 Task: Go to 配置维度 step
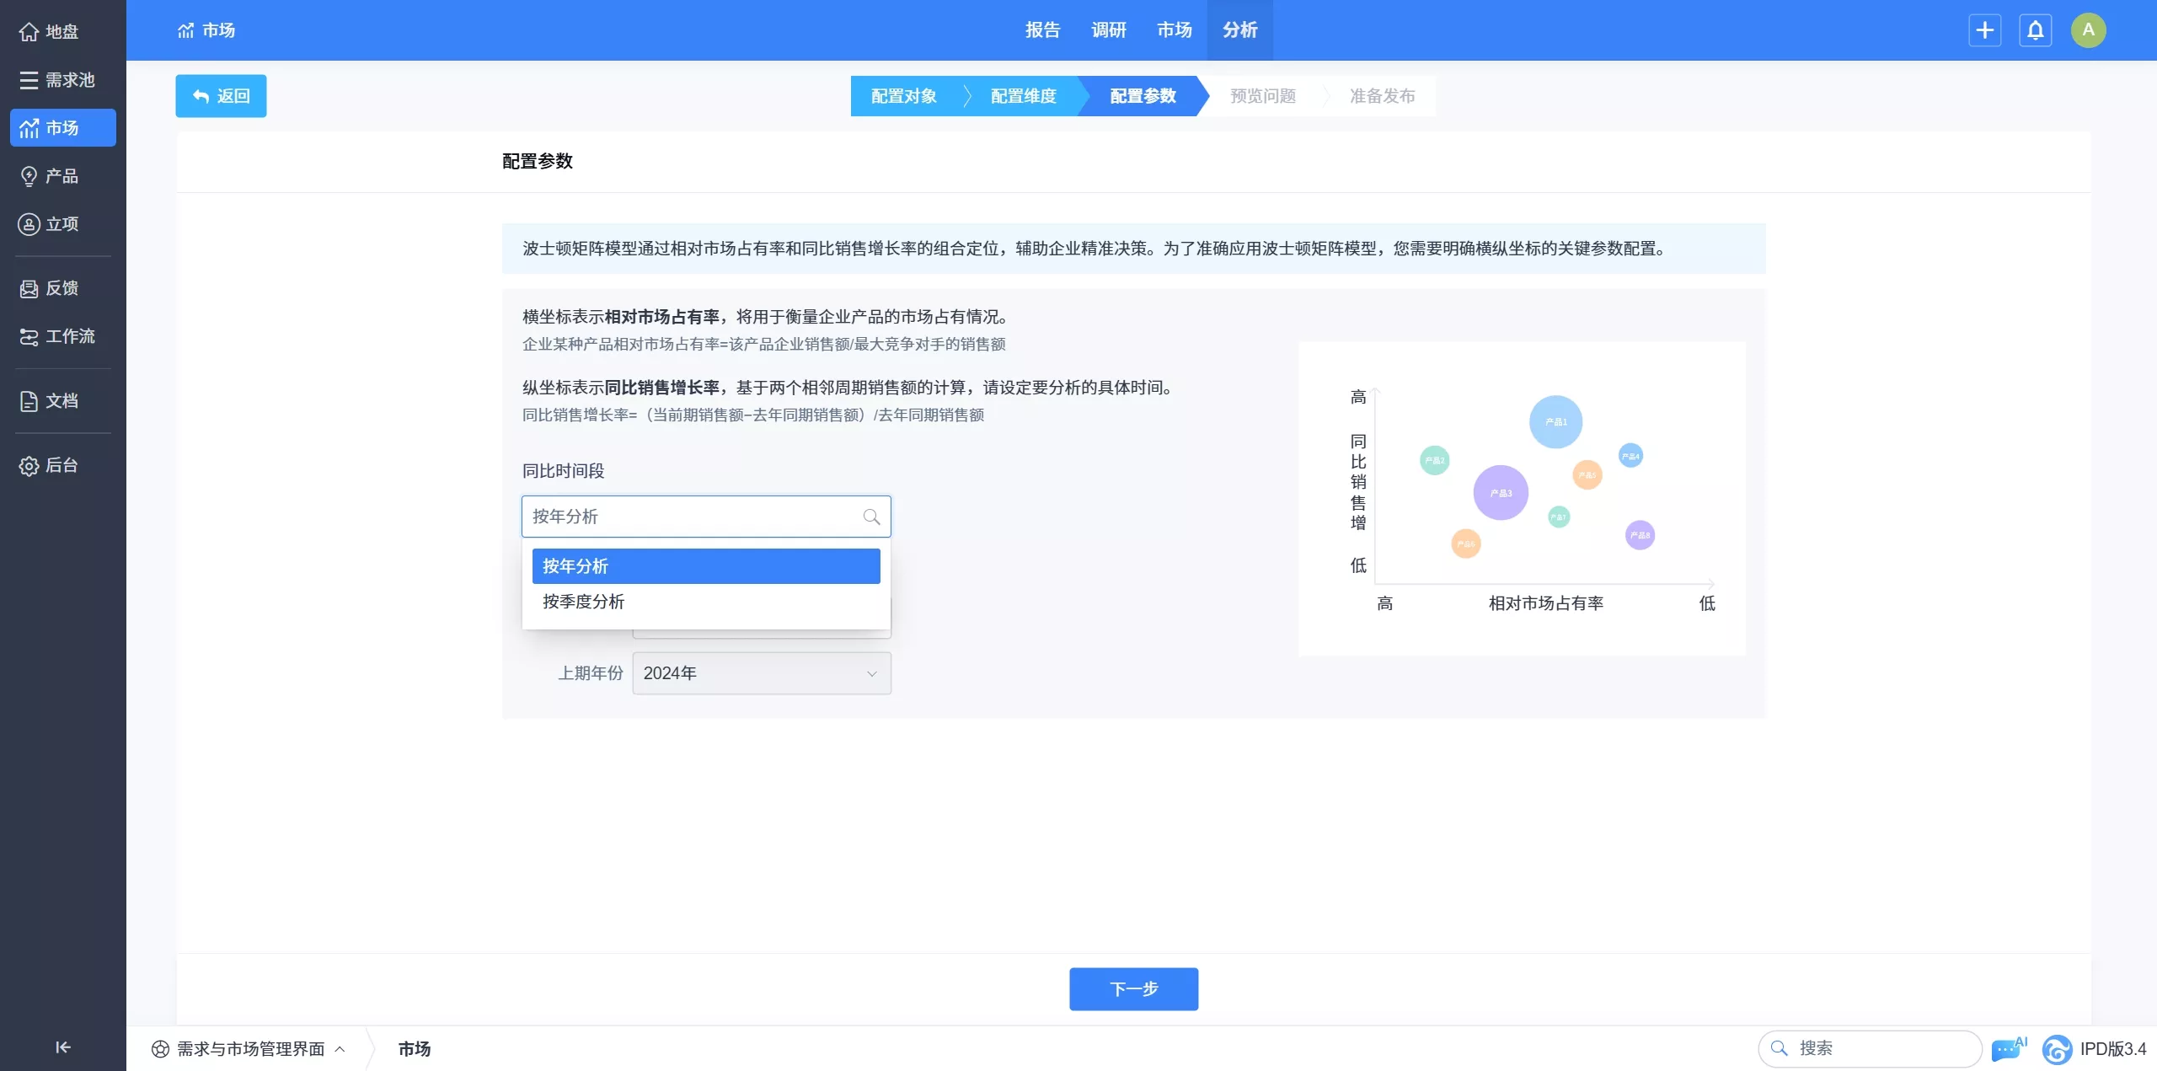pyautogui.click(x=1023, y=96)
